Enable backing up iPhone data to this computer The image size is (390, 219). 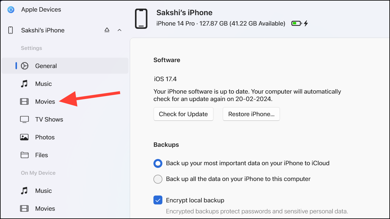click(x=158, y=179)
